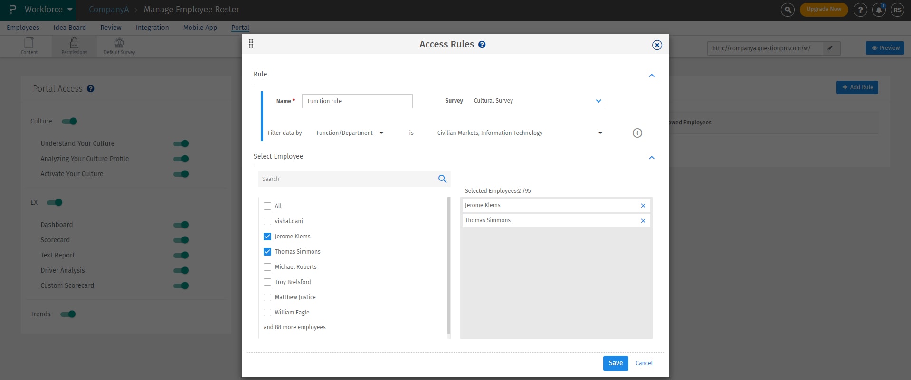This screenshot has height=380, width=911.
Task: Select the All employees checkbox
Action: coord(267,206)
